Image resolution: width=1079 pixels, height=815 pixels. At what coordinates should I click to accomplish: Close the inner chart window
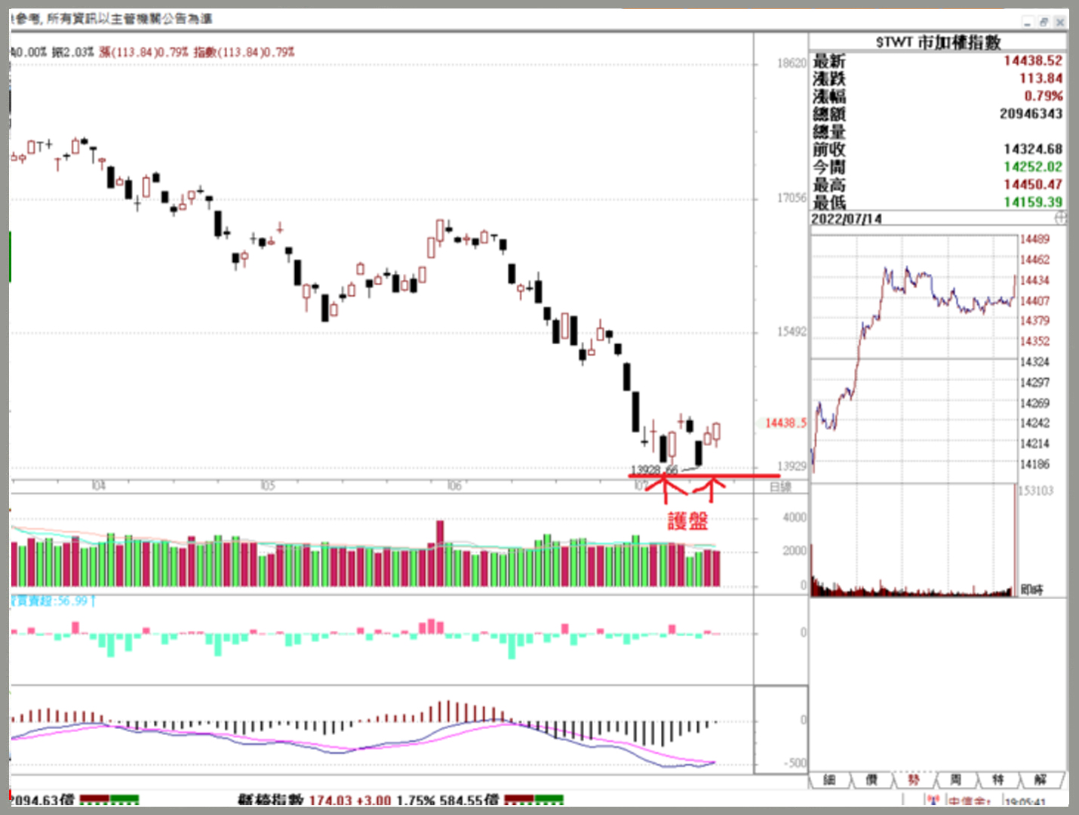click(1060, 22)
